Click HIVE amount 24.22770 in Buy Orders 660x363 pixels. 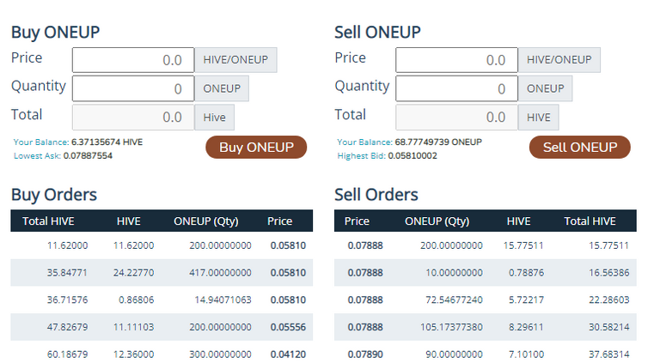click(133, 273)
